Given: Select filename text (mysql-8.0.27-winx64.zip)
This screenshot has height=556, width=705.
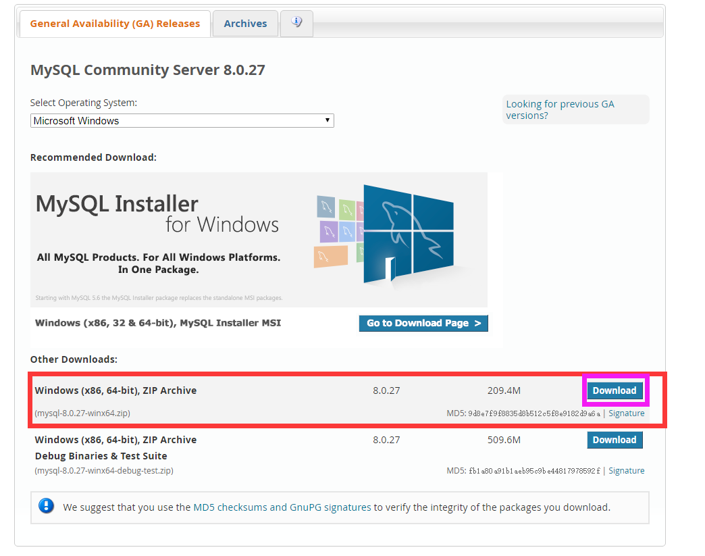Looking at the screenshot, I should [x=82, y=413].
